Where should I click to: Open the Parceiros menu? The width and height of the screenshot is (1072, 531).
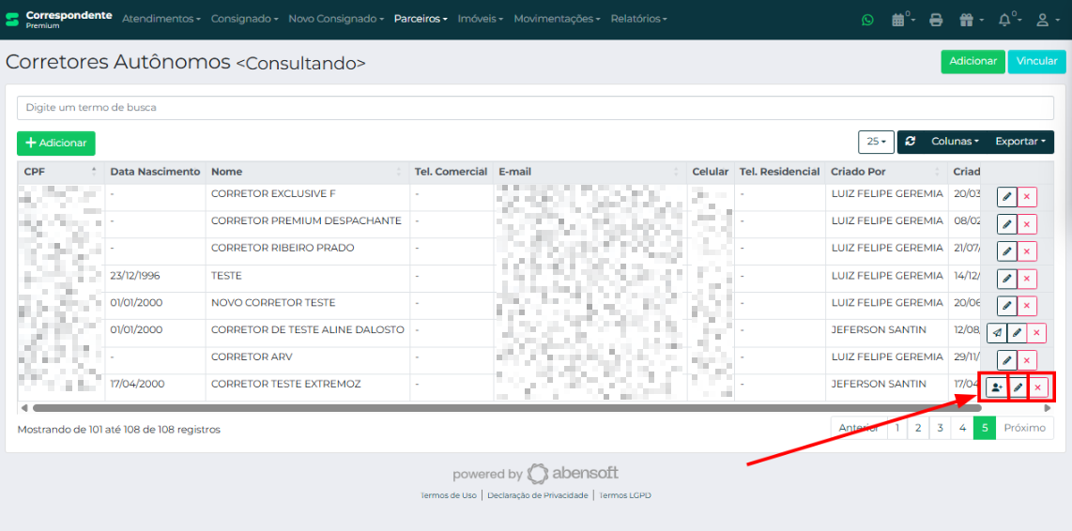click(x=420, y=19)
